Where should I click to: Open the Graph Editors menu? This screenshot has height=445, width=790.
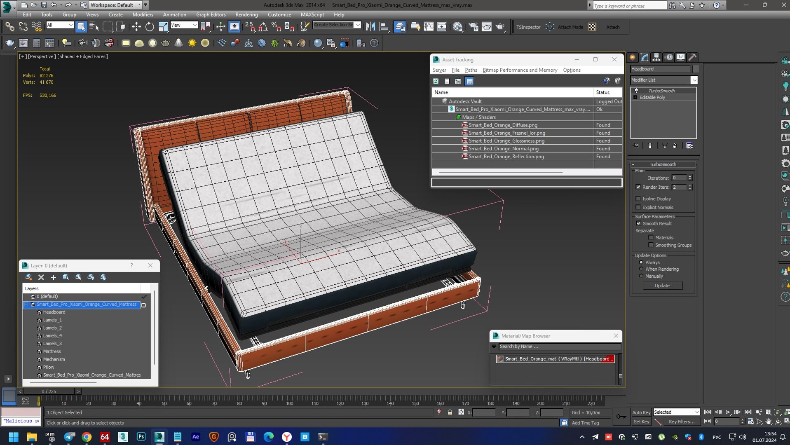pyautogui.click(x=211, y=14)
